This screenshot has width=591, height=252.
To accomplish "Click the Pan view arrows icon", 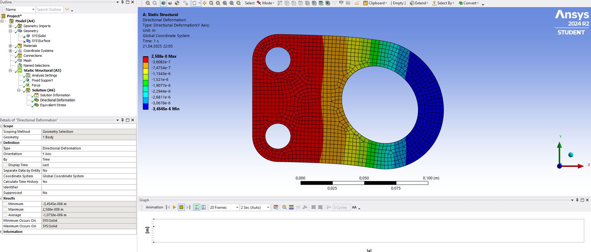I will point(205,3).
